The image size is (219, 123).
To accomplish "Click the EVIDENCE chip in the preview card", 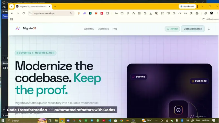I will click(199, 81).
